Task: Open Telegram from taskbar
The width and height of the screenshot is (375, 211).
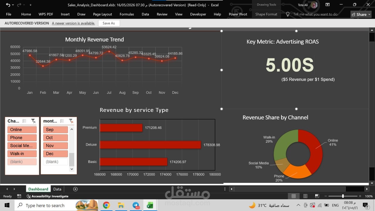Action: pos(136,205)
